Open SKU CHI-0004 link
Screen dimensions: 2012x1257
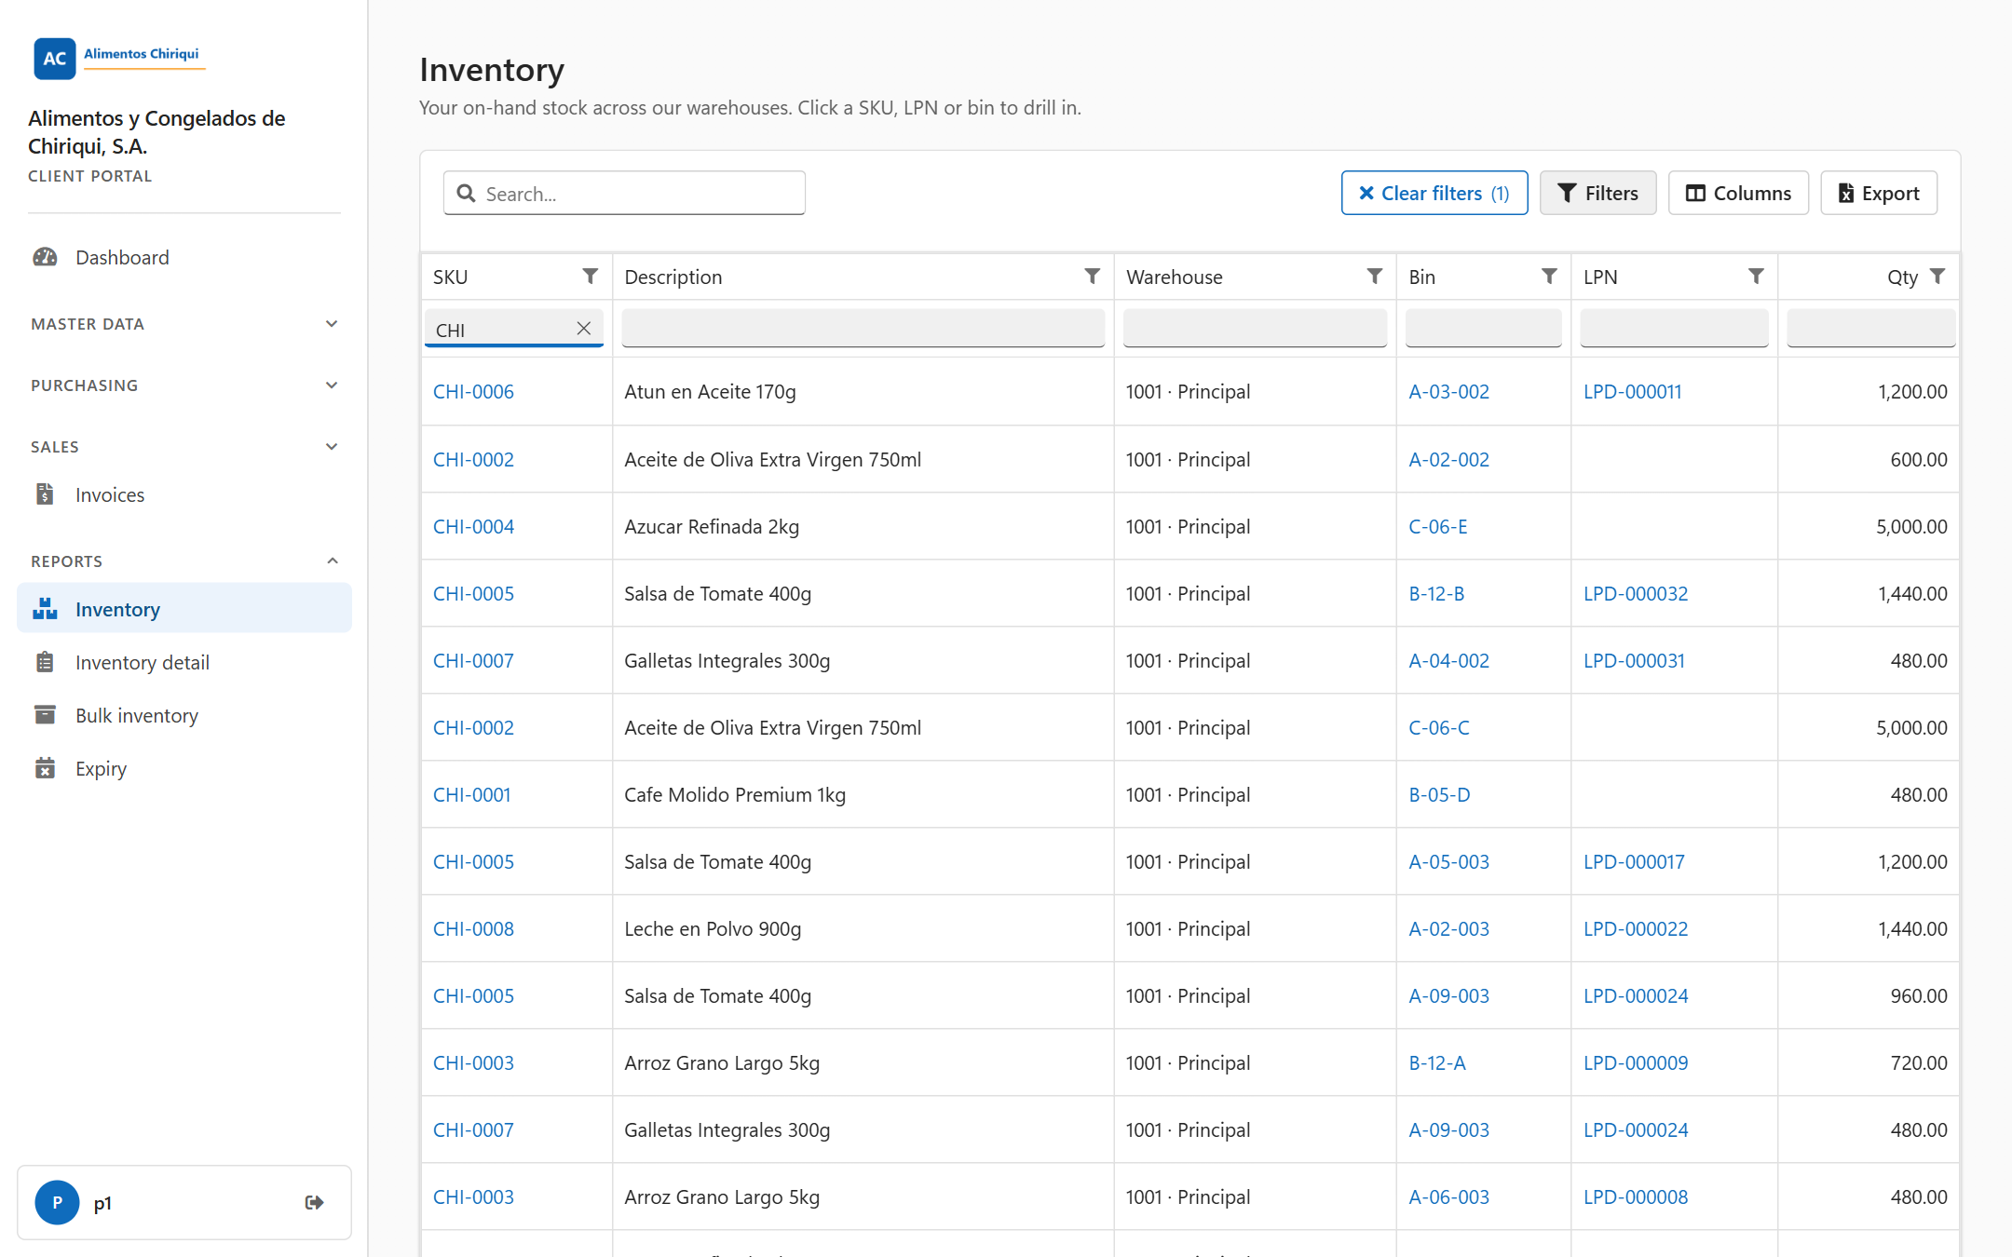point(473,527)
